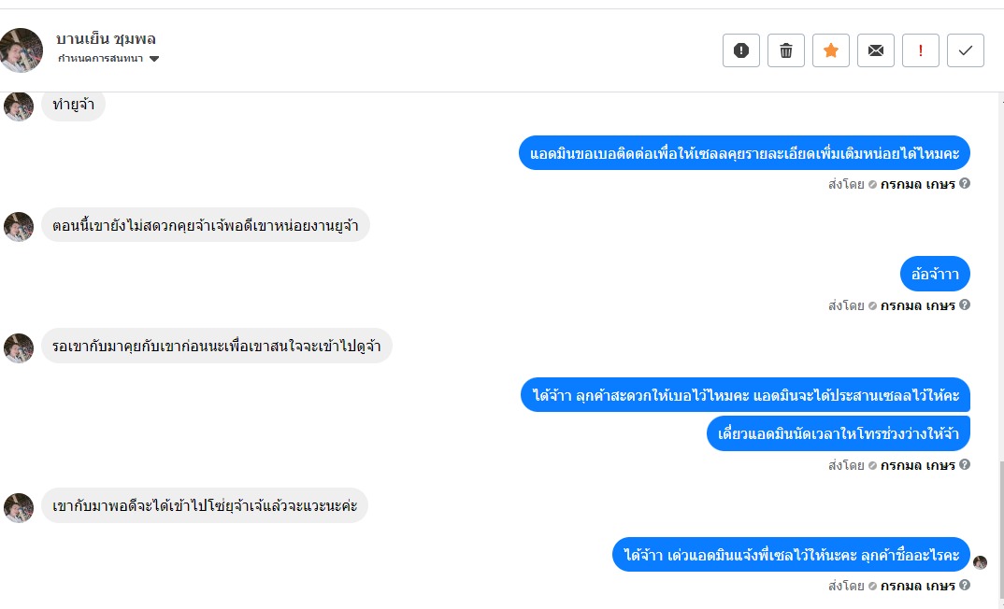Flag conversation with red exclamation icon

click(921, 50)
